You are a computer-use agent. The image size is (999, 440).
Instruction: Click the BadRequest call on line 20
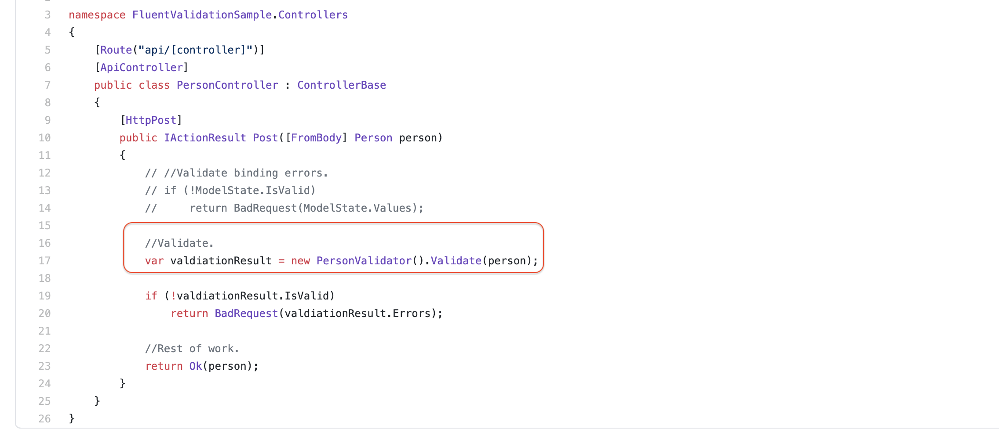(246, 314)
